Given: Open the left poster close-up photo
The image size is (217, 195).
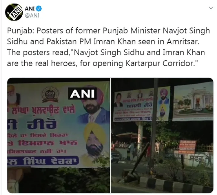Looking at the screenshot, I should [x=58, y=135].
